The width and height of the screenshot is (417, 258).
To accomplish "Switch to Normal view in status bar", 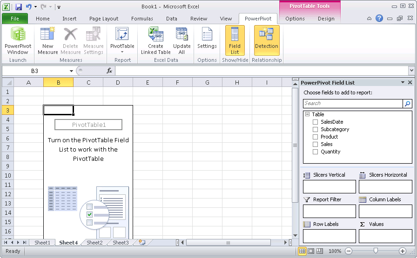I will point(302,251).
